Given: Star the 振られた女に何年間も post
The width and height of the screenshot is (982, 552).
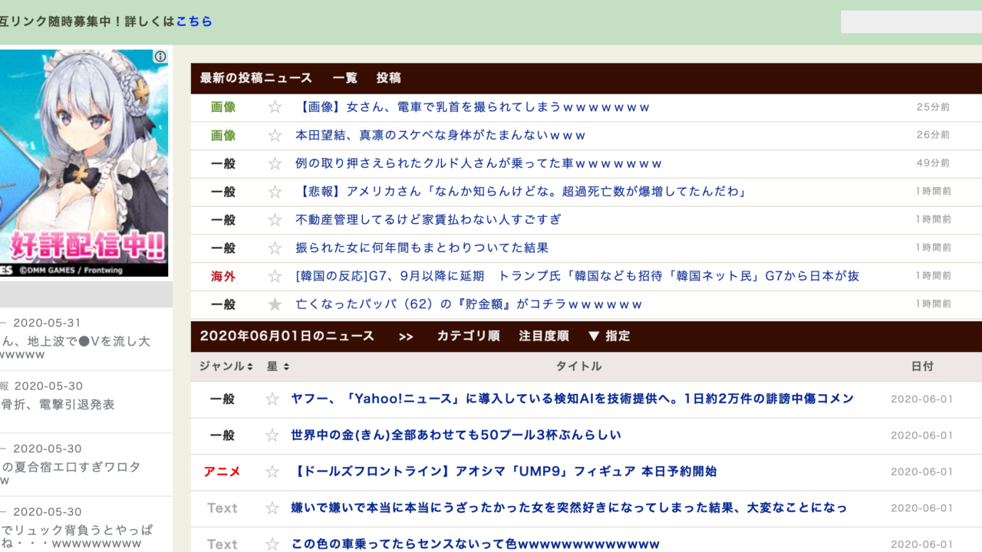Looking at the screenshot, I should 275,248.
